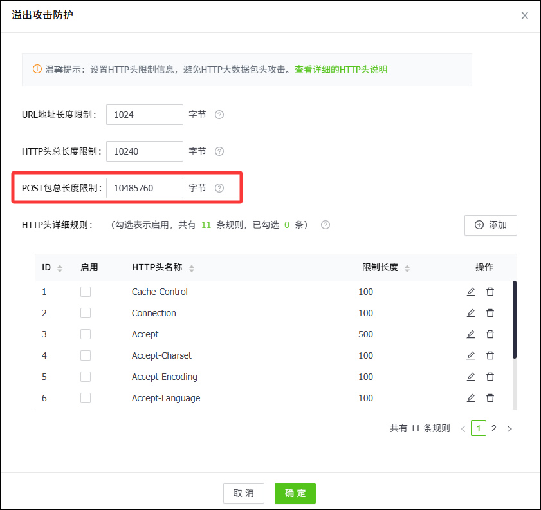Sort rules by HTTP头名称 column
This screenshot has height=510, width=541.
click(x=192, y=269)
